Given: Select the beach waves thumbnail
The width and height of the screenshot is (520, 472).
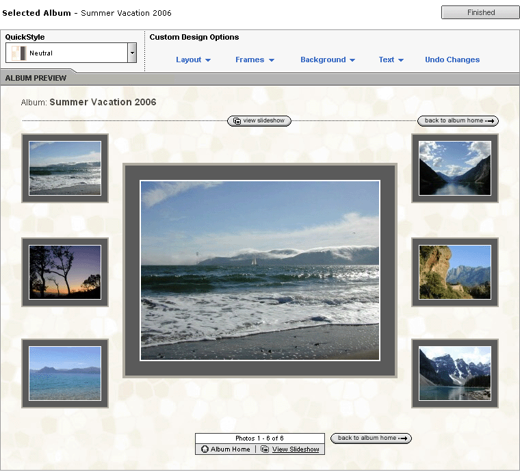Looking at the screenshot, I should [x=65, y=168].
